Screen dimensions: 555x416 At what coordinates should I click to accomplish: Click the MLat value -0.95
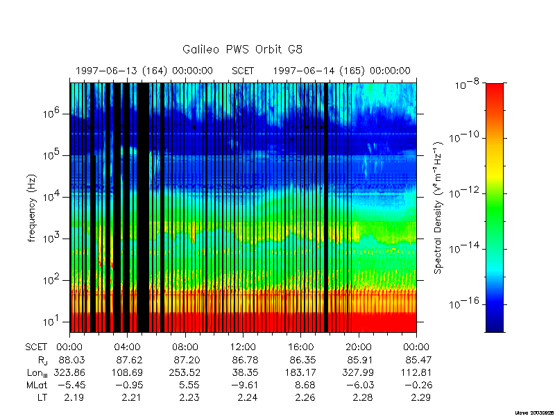128,385
